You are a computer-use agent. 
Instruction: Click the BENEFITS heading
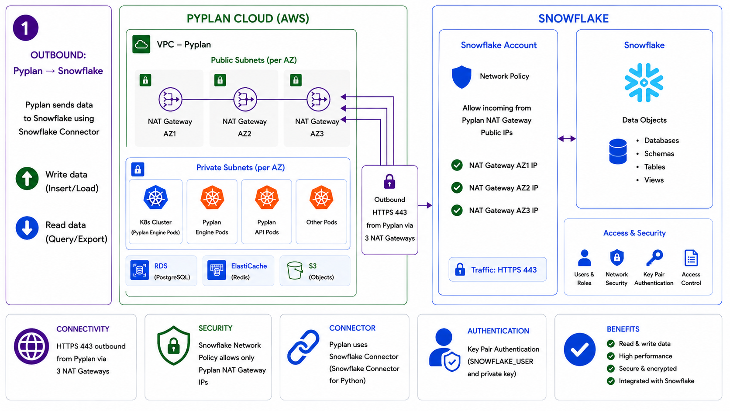(x=623, y=329)
